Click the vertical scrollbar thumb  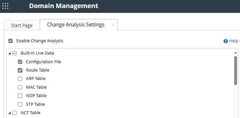236,71
